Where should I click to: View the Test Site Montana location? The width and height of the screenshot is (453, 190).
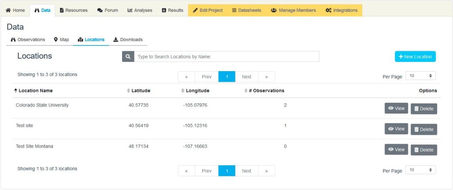[396, 150]
